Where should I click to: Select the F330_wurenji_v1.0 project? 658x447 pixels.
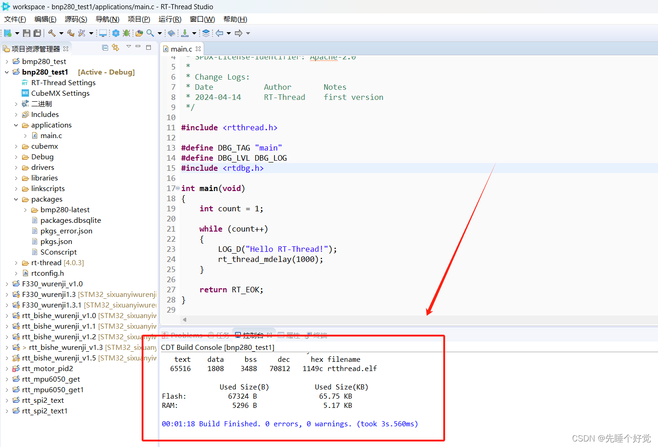(52, 284)
